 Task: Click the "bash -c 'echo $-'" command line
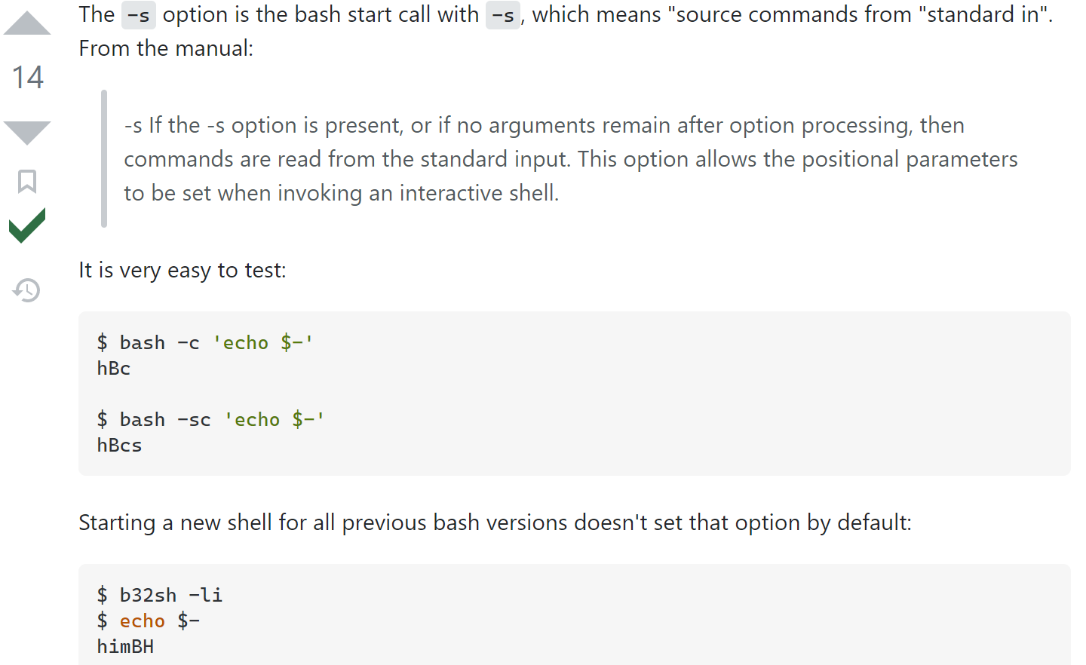(x=204, y=343)
